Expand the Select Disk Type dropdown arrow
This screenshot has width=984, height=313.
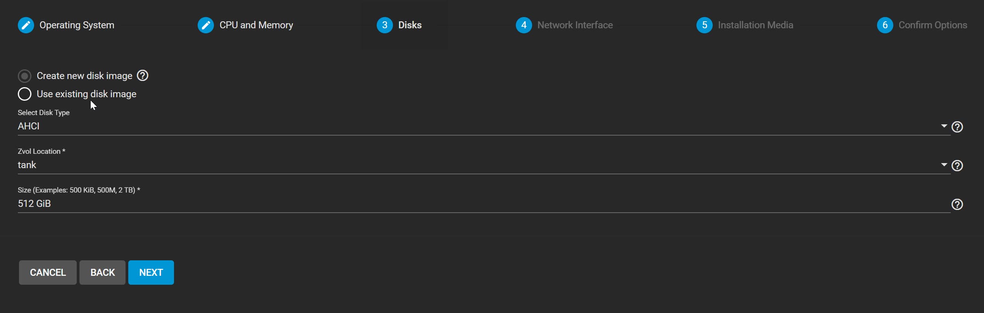coord(944,126)
